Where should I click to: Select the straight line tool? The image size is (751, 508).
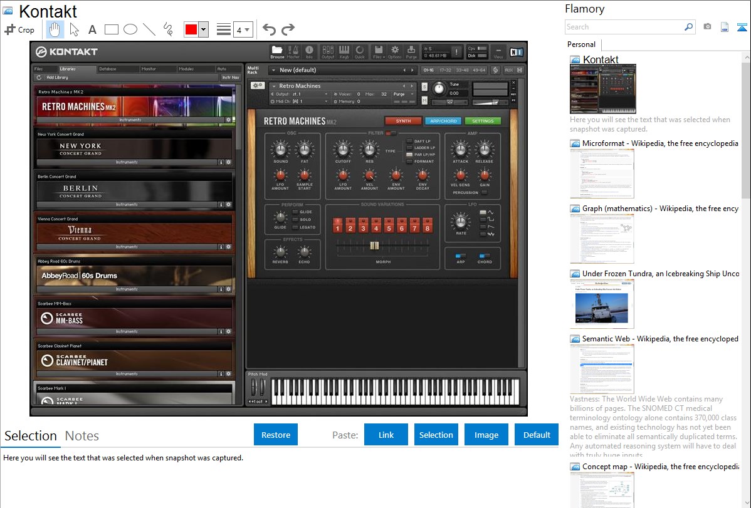(x=149, y=29)
